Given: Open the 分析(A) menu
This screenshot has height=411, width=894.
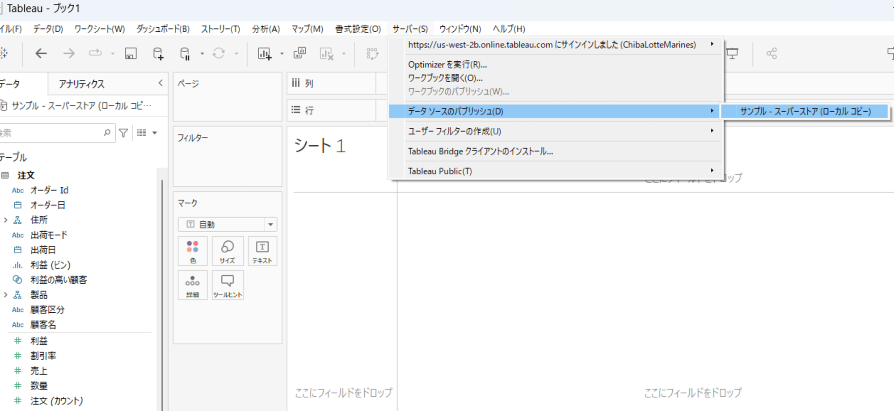Looking at the screenshot, I should click(x=266, y=29).
